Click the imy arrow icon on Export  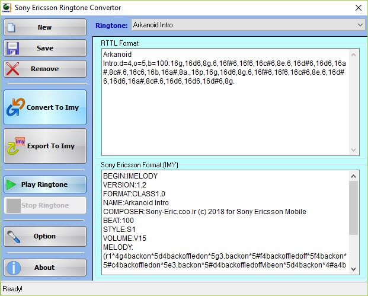16,146
